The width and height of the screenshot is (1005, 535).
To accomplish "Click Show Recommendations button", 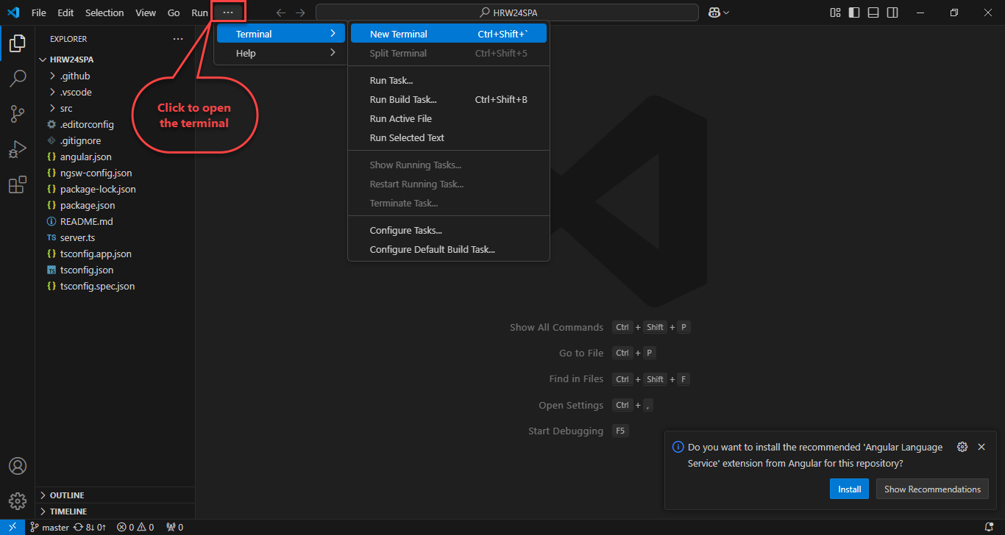I will pos(931,489).
